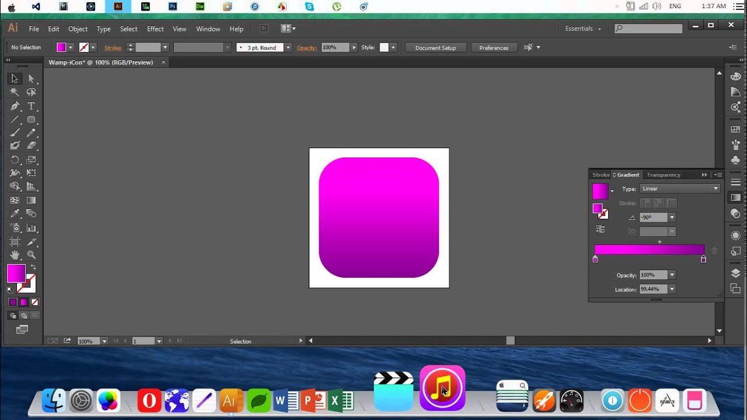Open the gradient angle dropdown set to -90°
The image size is (747, 420).
click(x=672, y=217)
